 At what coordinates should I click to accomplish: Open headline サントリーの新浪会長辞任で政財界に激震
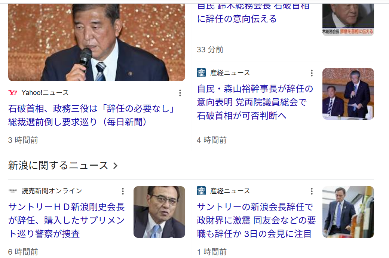256,220
